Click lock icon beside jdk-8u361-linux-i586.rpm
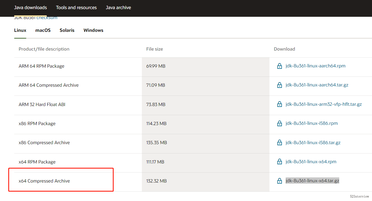The image size is (372, 201). (280, 123)
